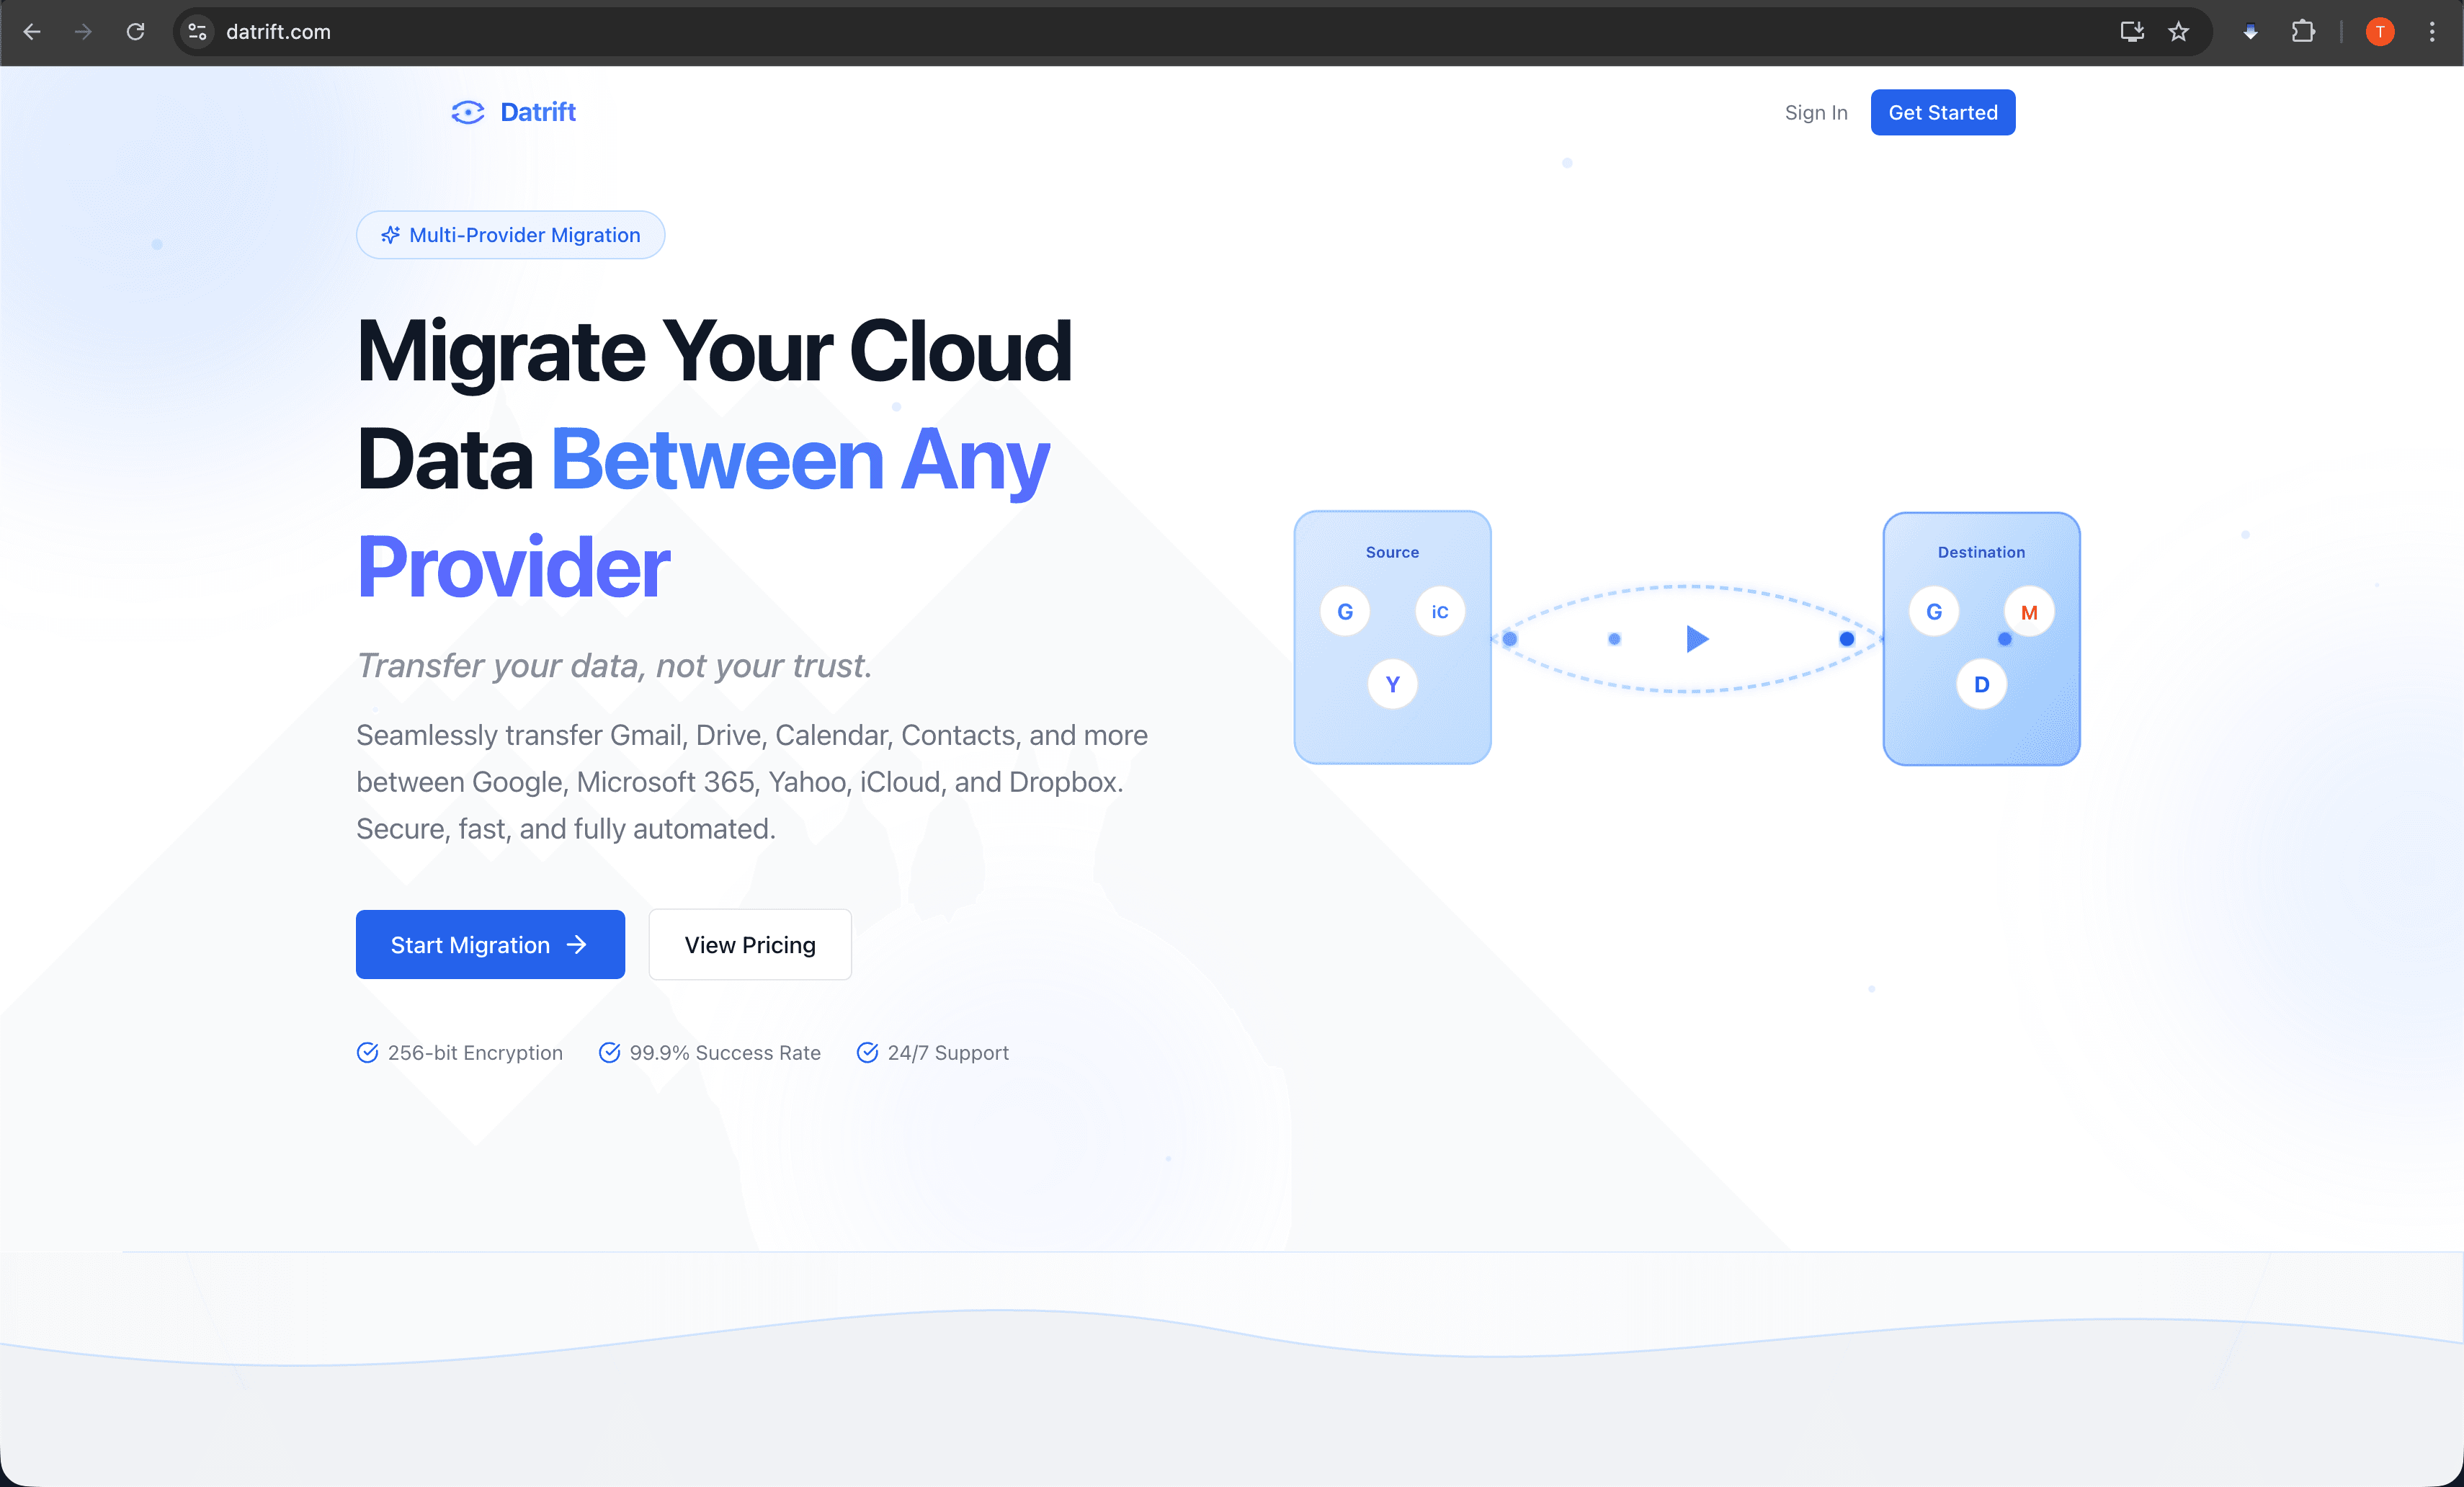Click the Dropbox 'D' destination icon

tap(1981, 684)
